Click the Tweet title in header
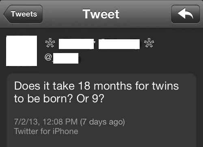The width and height of the screenshot is (203, 147). click(x=101, y=14)
